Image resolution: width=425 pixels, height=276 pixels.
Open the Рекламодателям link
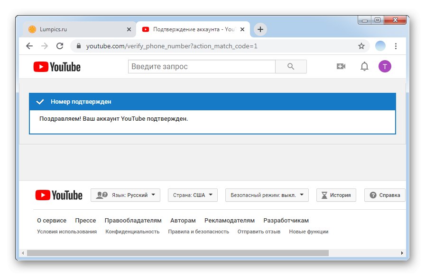[230, 221]
